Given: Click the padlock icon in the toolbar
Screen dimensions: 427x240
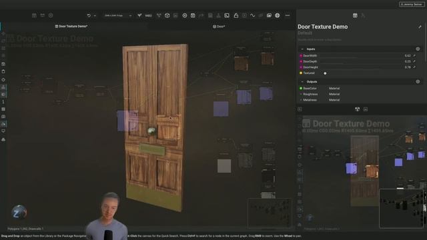Looking at the screenshot, I should pos(236,15).
